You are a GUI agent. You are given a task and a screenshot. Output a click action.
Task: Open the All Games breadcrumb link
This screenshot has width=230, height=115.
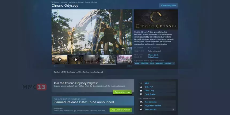[55, 2]
